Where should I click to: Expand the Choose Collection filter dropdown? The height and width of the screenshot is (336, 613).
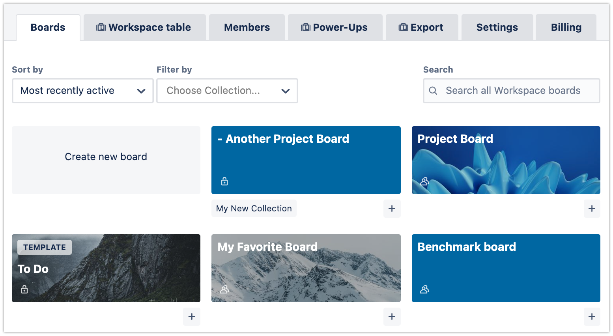click(227, 90)
